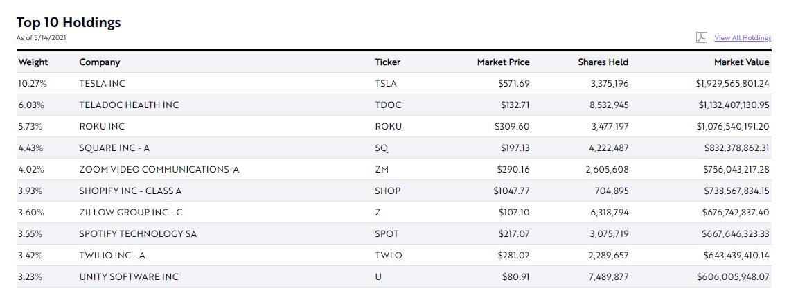Click the Market Value column header
The image size is (789, 300).
point(741,62)
